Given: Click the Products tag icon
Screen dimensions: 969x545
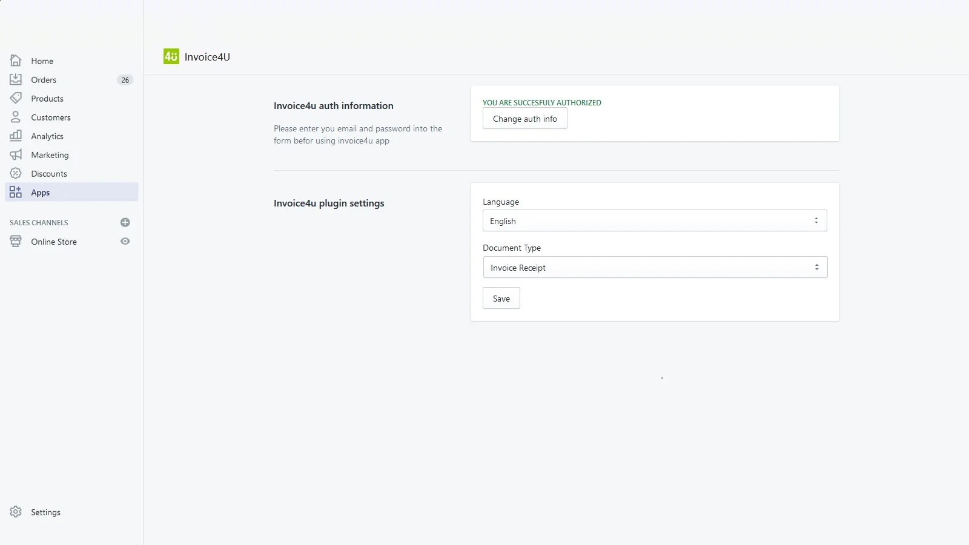Looking at the screenshot, I should click(x=16, y=98).
